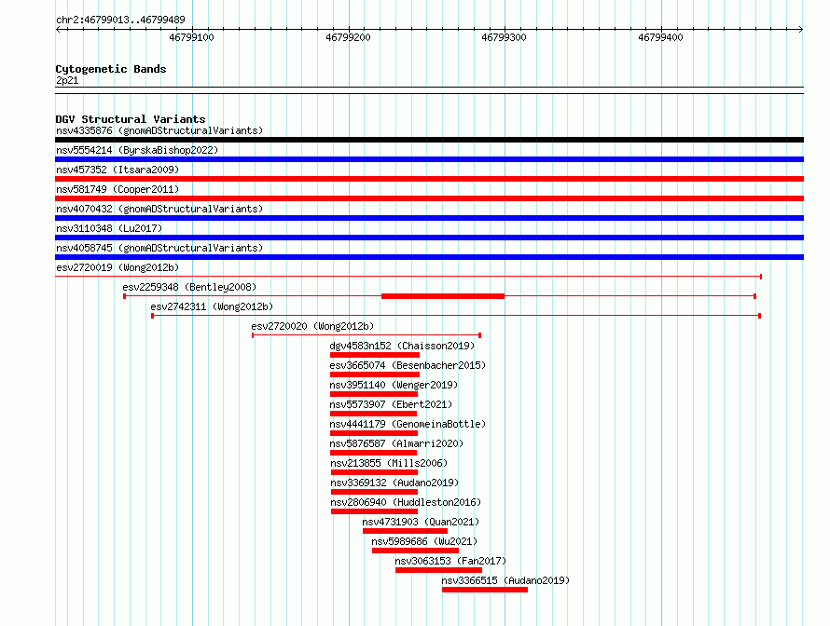Open nsv4441179 GenomeinaBottle variant label
The image size is (830, 626).
coord(408,424)
